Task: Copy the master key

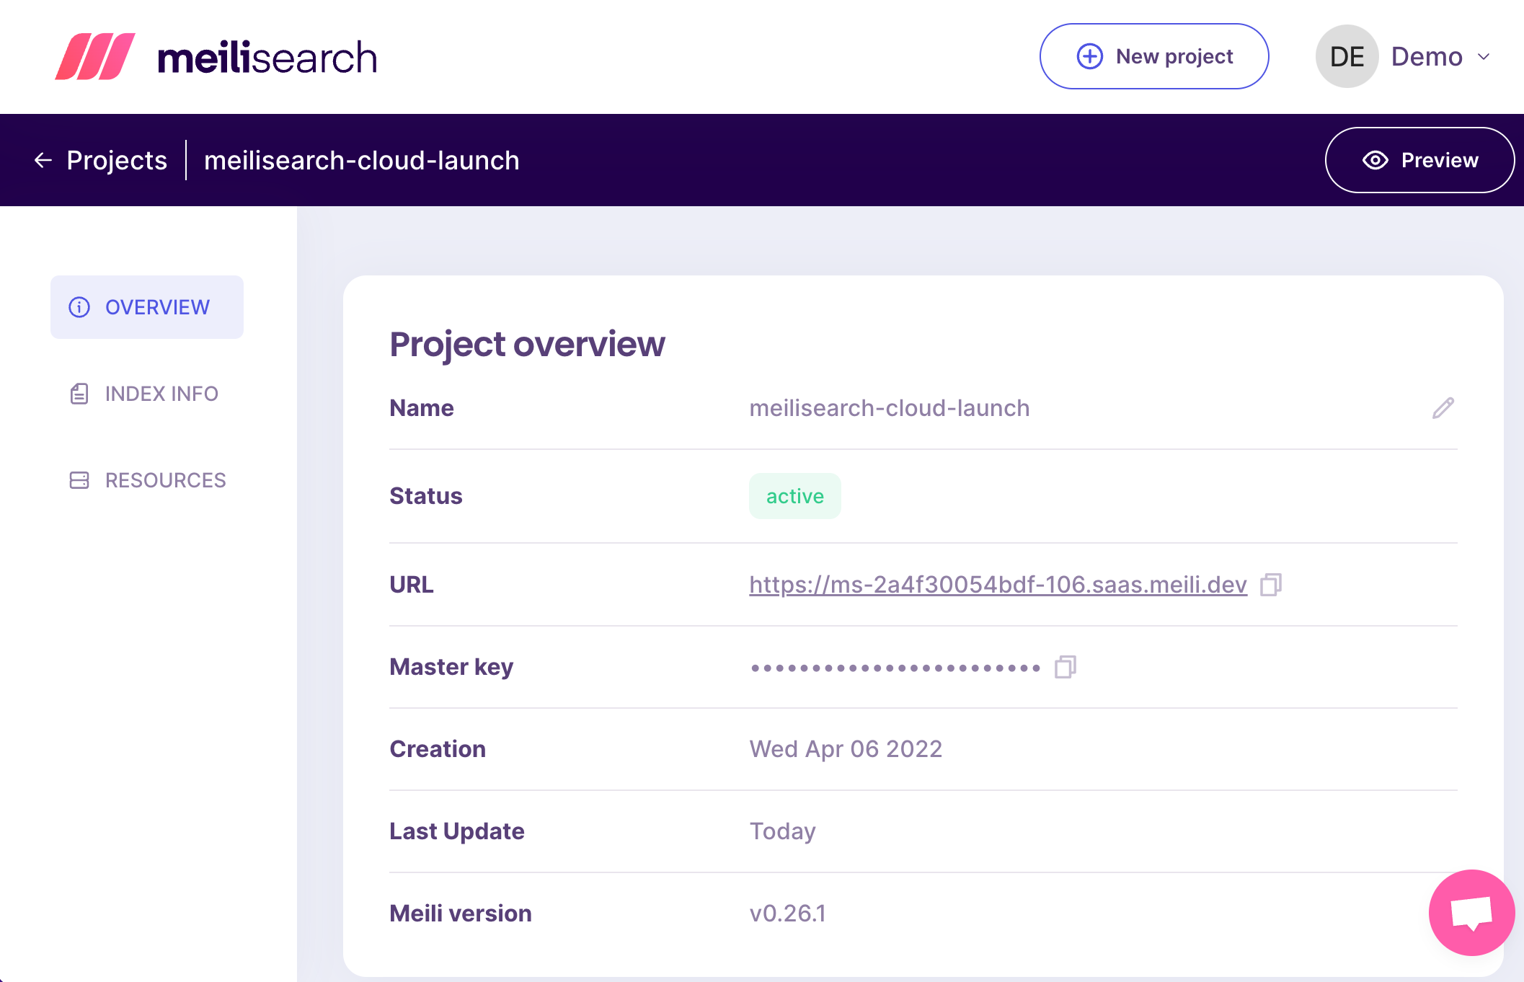Action: point(1066,667)
